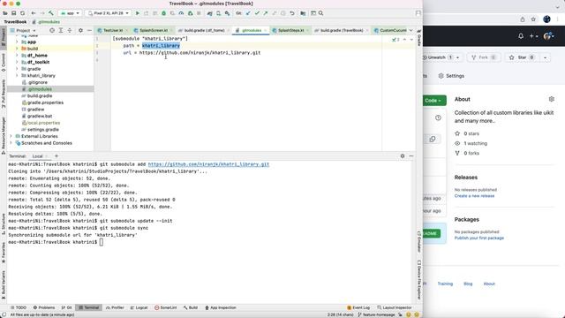Open GitHub Code dropdown button
The image size is (565, 318).
[x=433, y=100]
